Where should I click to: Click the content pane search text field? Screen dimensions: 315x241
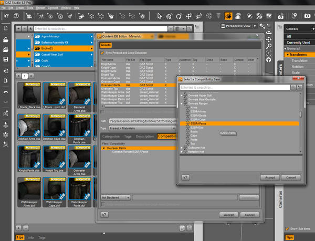coord(100,29)
